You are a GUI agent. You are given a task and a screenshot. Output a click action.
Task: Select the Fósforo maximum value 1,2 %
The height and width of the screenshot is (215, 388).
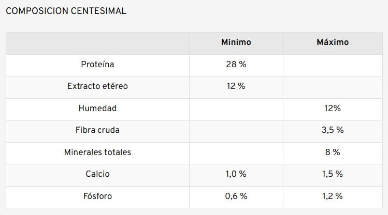tap(332, 196)
